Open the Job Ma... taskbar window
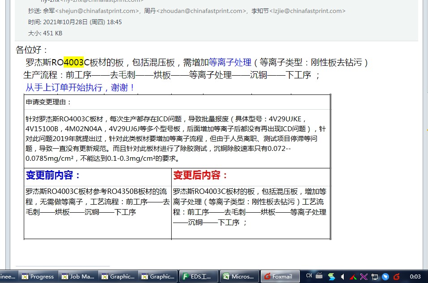 click(78, 276)
